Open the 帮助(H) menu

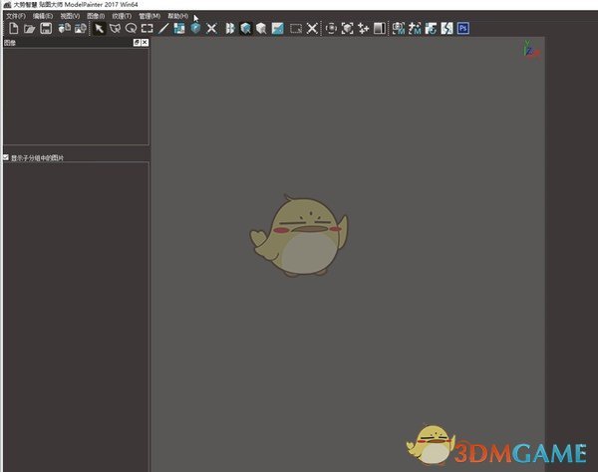tap(177, 16)
